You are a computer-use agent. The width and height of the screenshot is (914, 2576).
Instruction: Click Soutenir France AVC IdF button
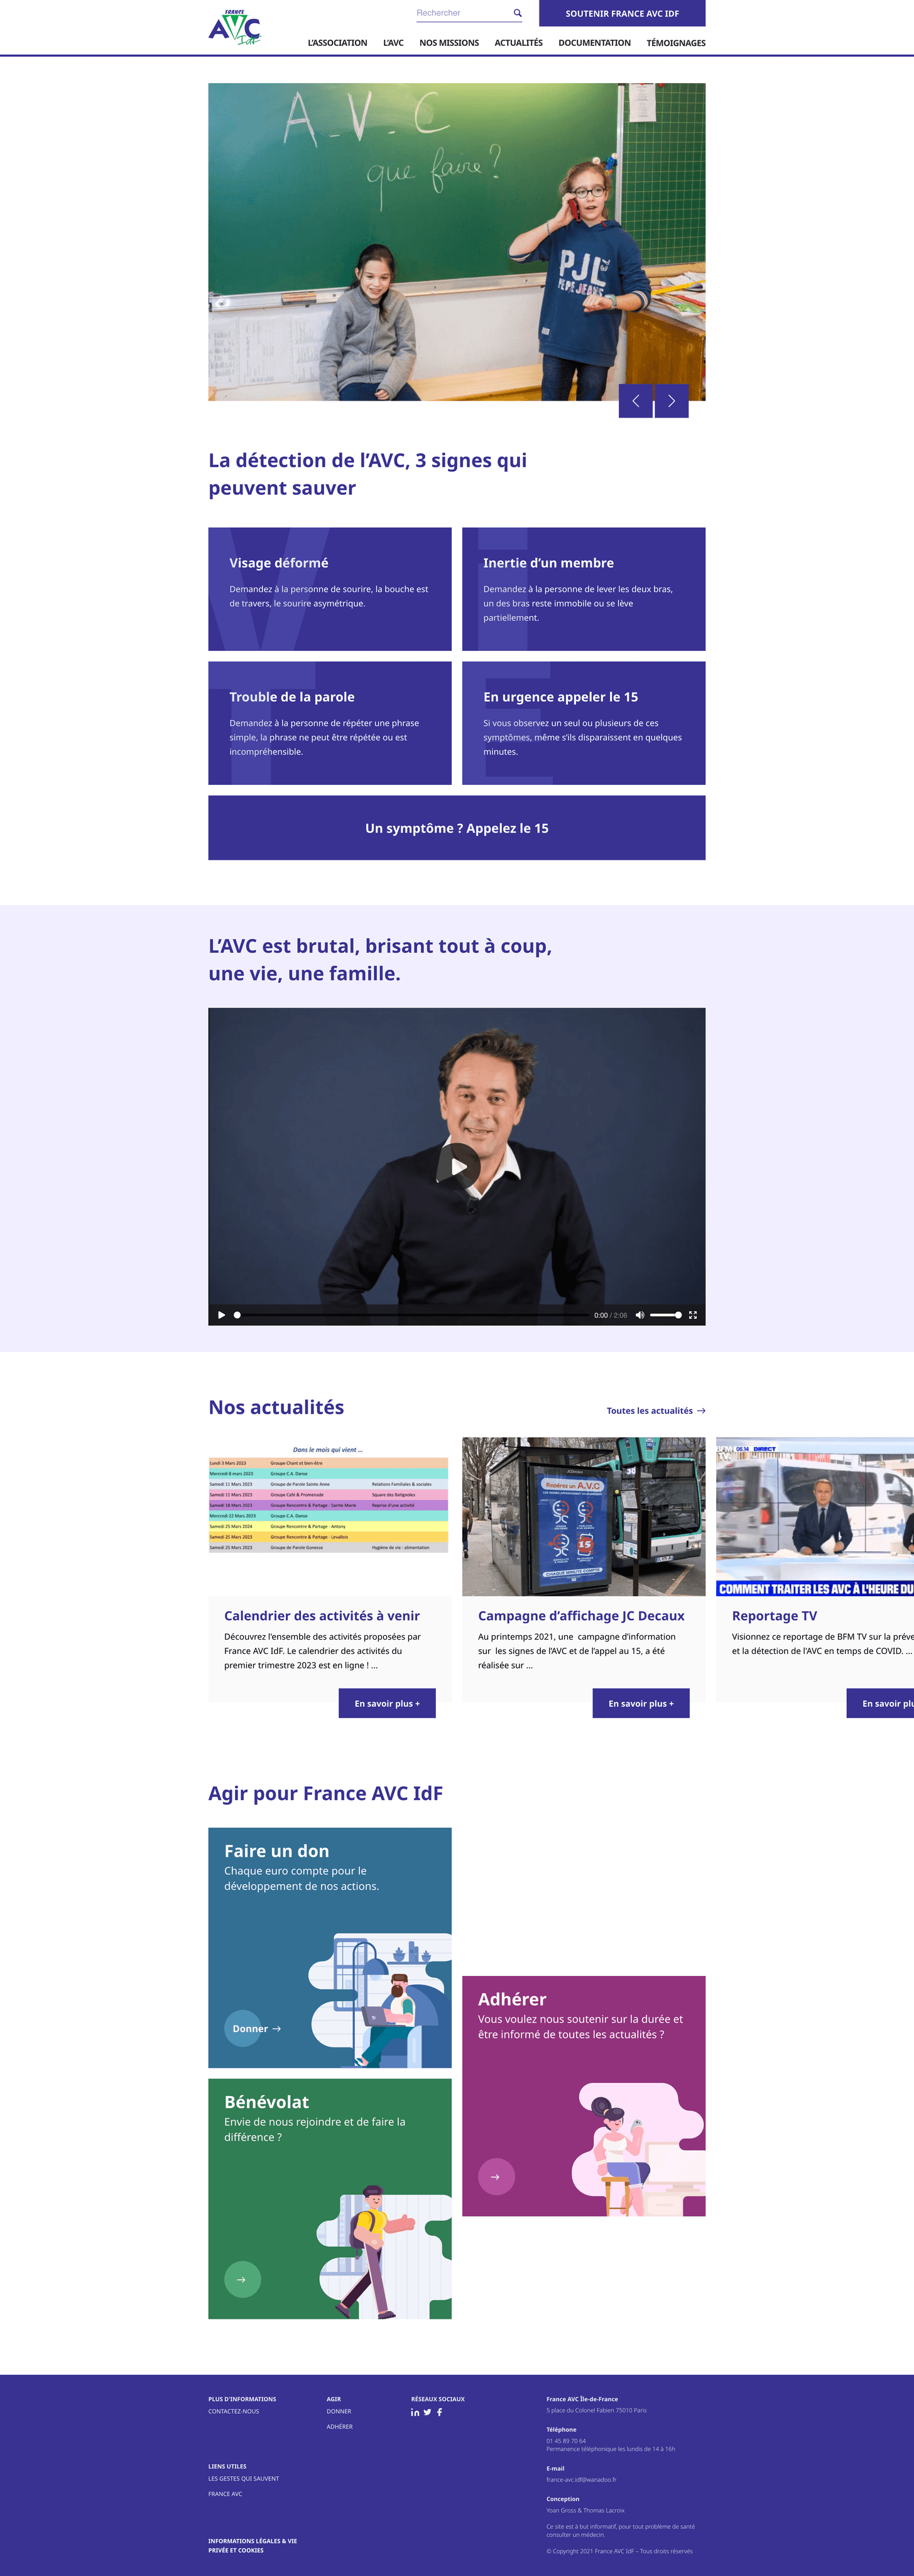pyautogui.click(x=623, y=13)
